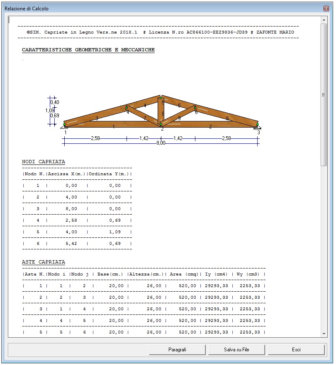Click the 0,40 dimension label
The height and width of the screenshot is (365, 336).
pos(55,102)
